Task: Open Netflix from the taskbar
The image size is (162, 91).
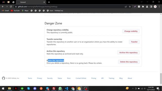Action: (16, 88)
